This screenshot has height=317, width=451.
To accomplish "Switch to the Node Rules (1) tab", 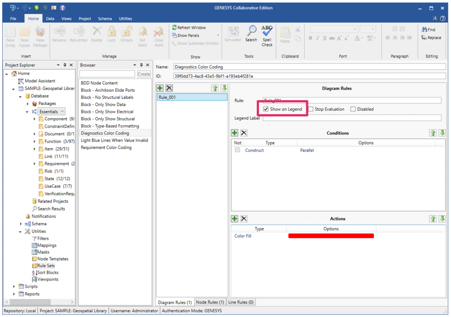I will [210, 302].
